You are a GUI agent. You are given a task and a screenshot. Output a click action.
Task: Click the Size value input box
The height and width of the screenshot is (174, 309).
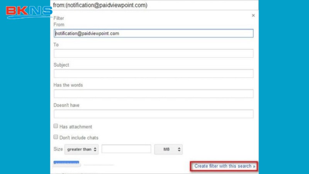(x=126, y=149)
